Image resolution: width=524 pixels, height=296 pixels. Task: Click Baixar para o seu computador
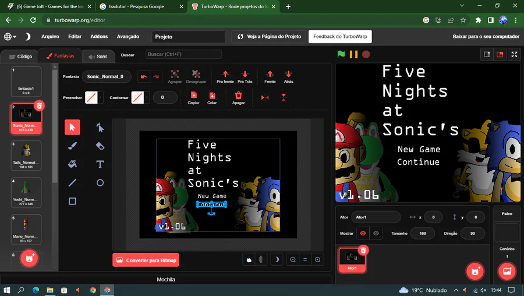point(486,37)
